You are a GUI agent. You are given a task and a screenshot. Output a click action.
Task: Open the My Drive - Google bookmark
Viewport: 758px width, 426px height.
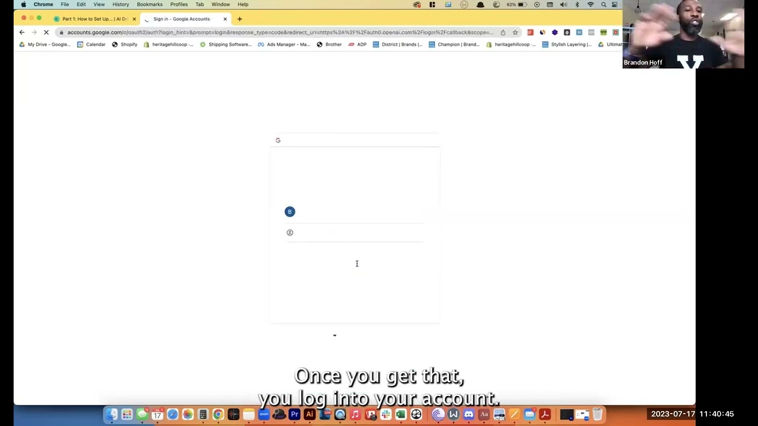(44, 44)
